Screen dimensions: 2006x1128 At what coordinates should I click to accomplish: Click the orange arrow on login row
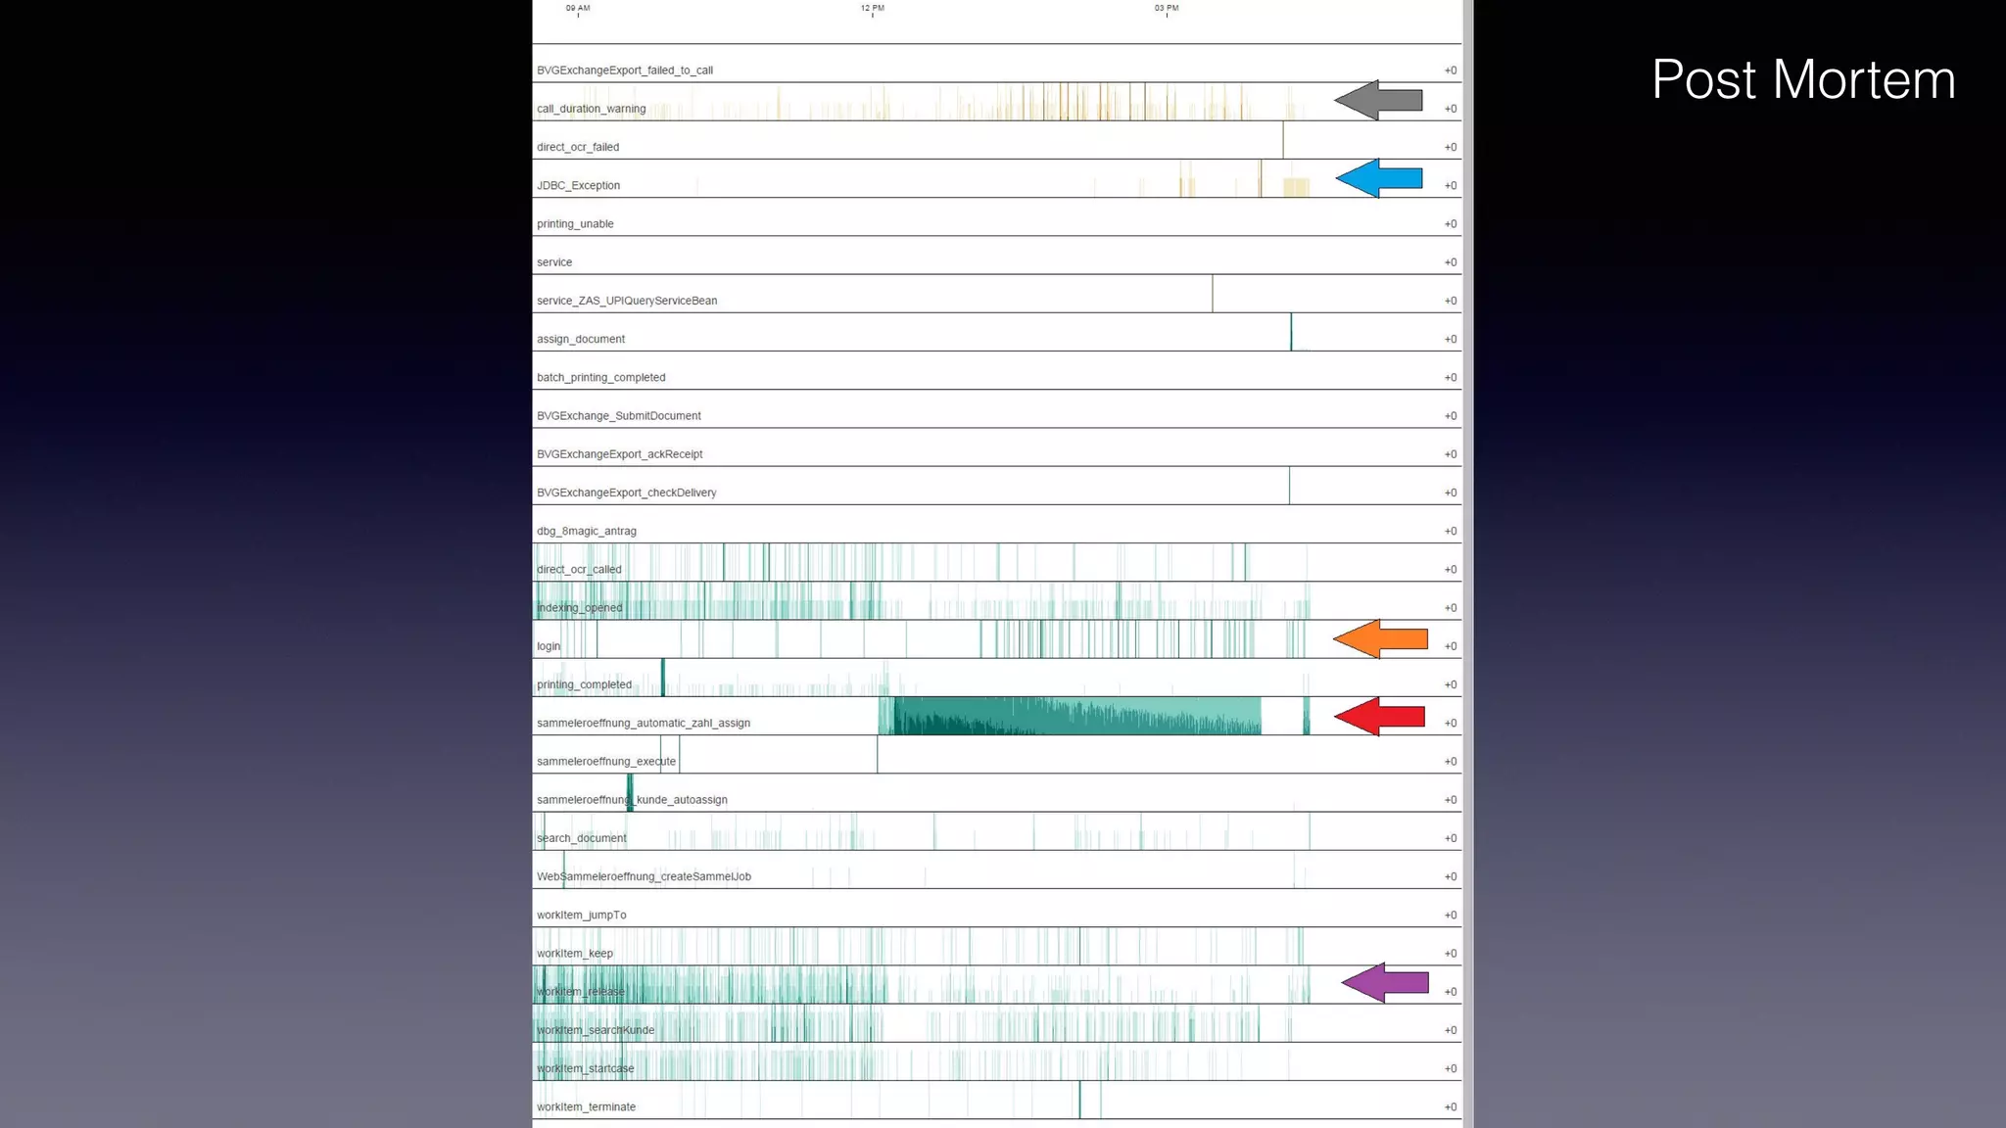(x=1381, y=639)
